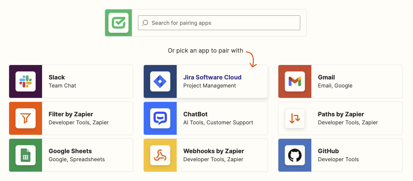Click the search magnifier icon
The height and width of the screenshot is (181, 413).
click(x=145, y=23)
